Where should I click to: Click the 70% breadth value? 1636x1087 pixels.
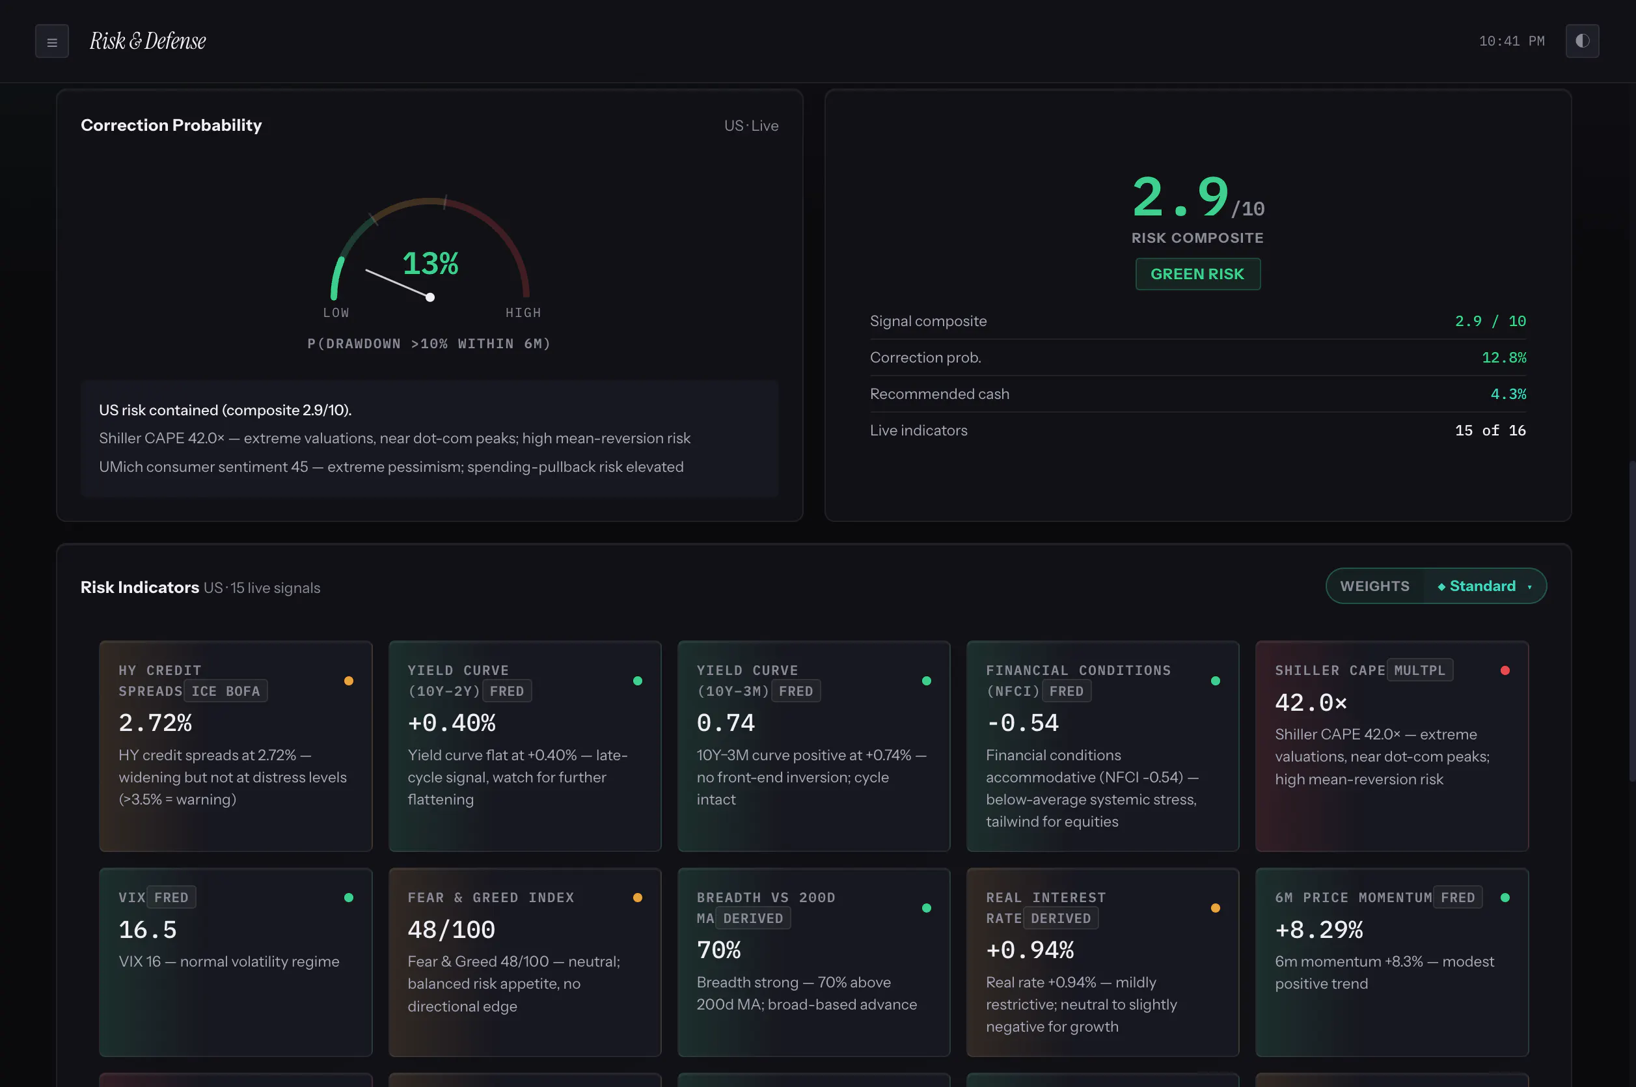pos(718,950)
